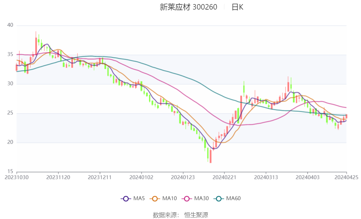Select the stock code 300260 in title
Screen dimensions: 361x219
point(205,7)
